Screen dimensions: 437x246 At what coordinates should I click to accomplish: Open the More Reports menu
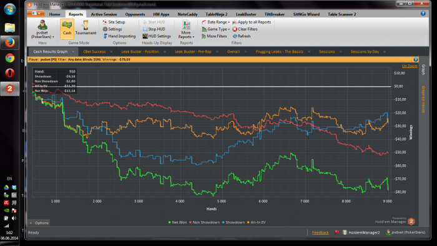coord(186,29)
